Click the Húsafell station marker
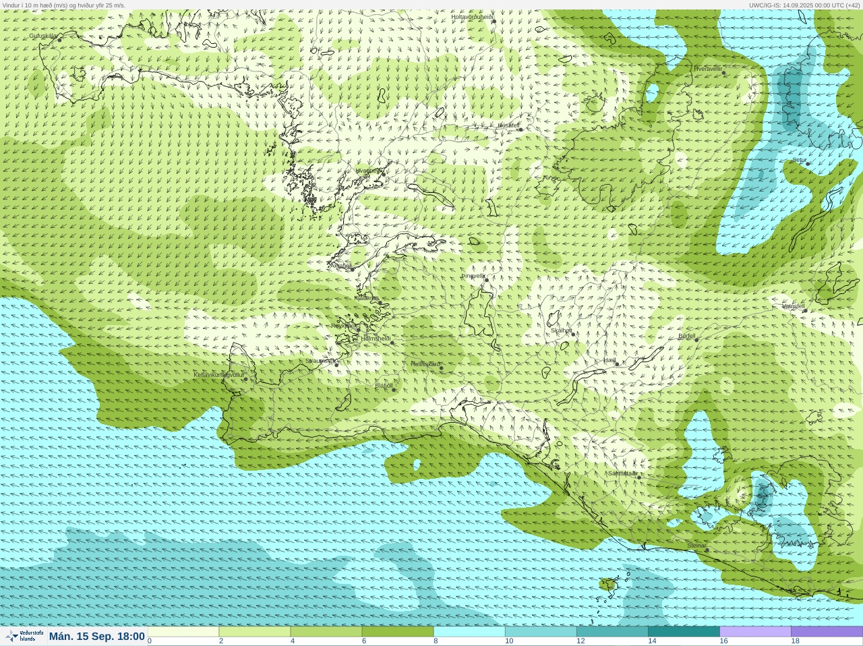Image resolution: width=863 pixels, height=646 pixels. [520, 129]
